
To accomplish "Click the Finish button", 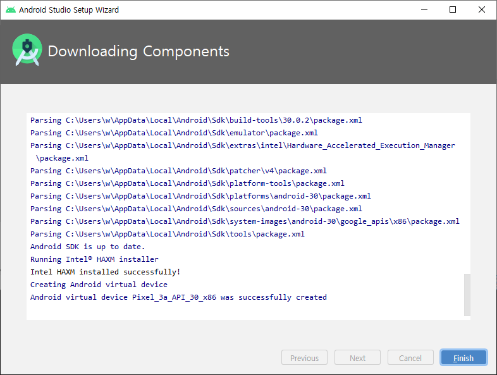I will pyautogui.click(x=463, y=357).
